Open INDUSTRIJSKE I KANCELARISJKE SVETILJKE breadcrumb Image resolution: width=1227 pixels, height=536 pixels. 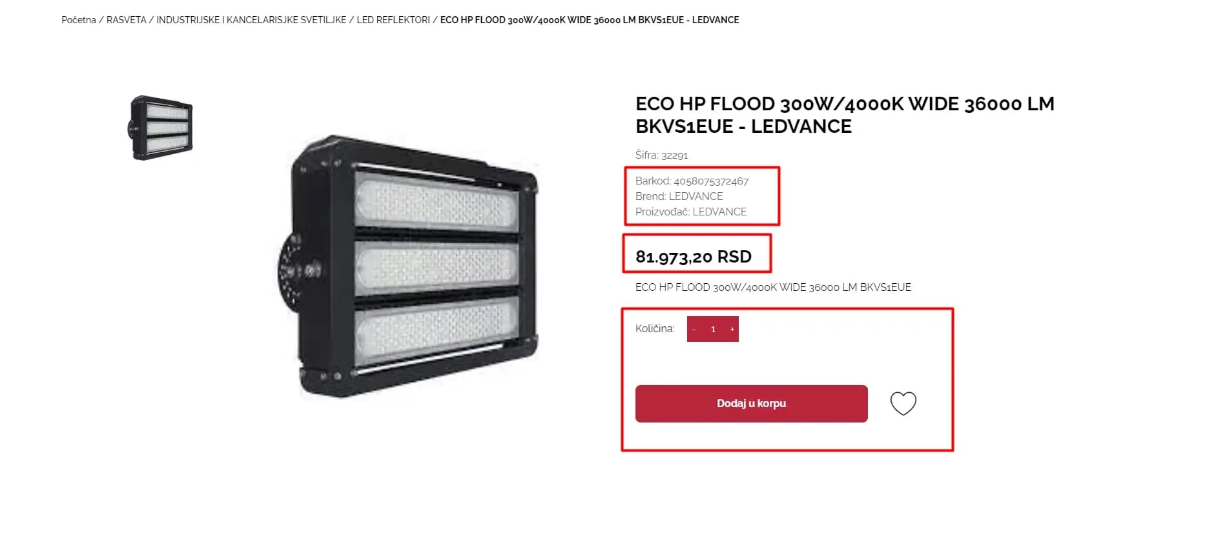pos(251,20)
